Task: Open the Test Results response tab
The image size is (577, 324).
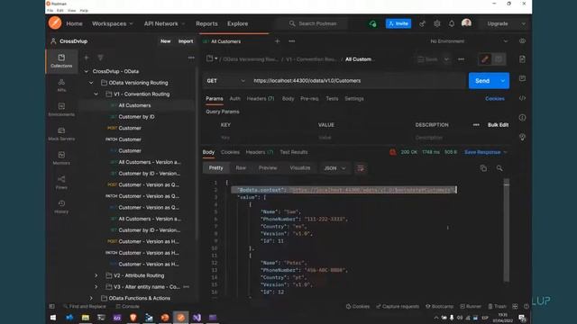Action: click(294, 152)
